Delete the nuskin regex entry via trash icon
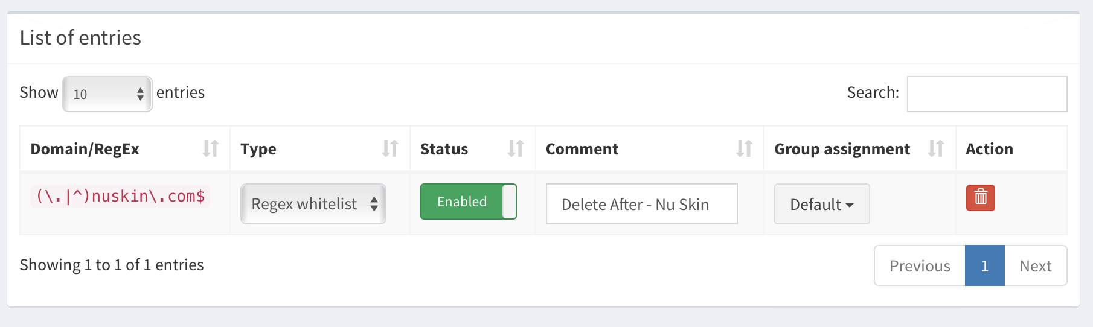Viewport: 1093px width, 327px height. tap(980, 197)
